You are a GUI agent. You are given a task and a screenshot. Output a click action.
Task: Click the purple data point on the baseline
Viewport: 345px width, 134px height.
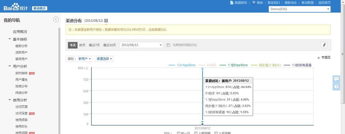[x=202, y=124]
